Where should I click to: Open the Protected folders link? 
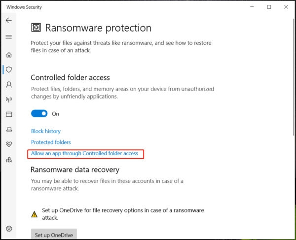coord(51,142)
